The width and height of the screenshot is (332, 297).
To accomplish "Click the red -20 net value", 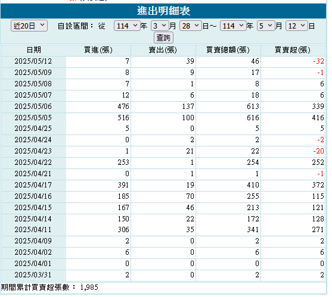I will point(318,151).
